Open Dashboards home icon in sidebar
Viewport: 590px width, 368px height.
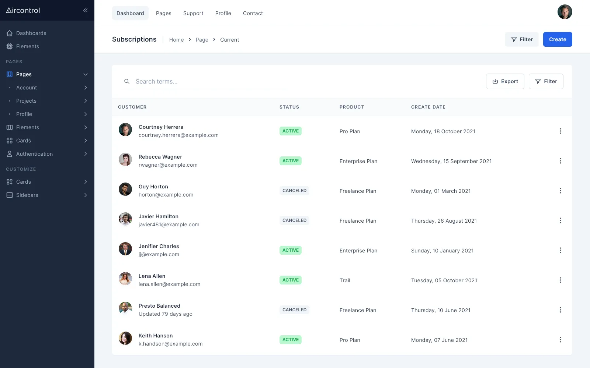point(10,33)
